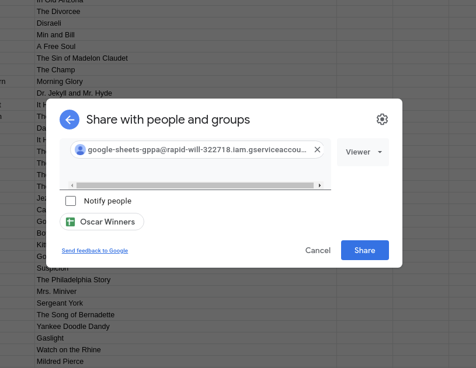The width and height of the screenshot is (476, 368).
Task: Select the cell 'The Song of Bernadette'
Action: point(186,315)
